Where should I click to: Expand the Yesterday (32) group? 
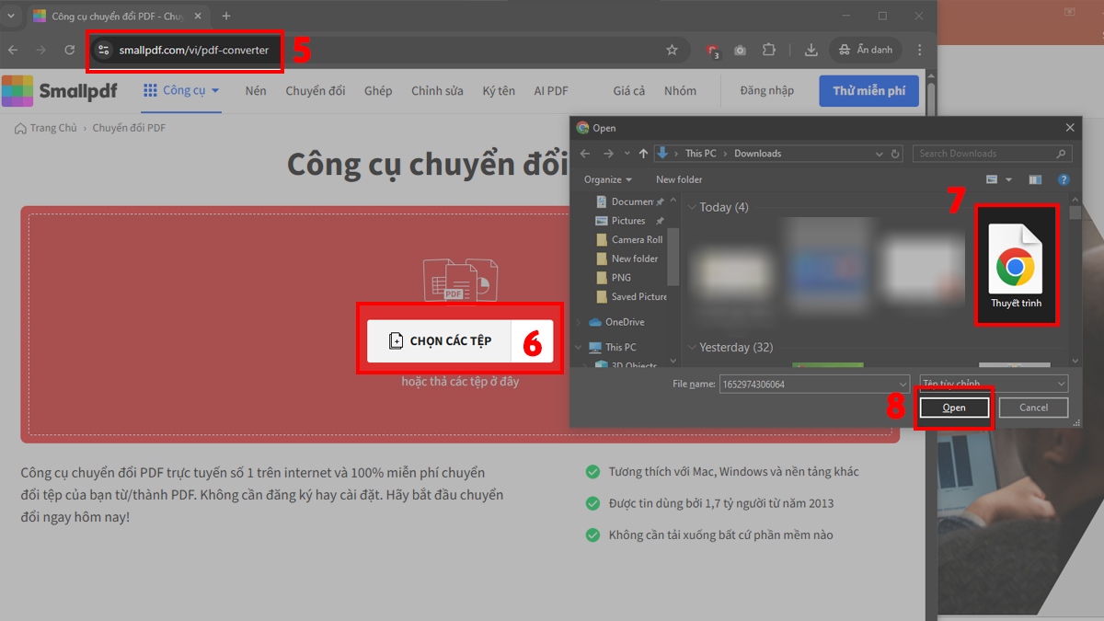tap(693, 347)
